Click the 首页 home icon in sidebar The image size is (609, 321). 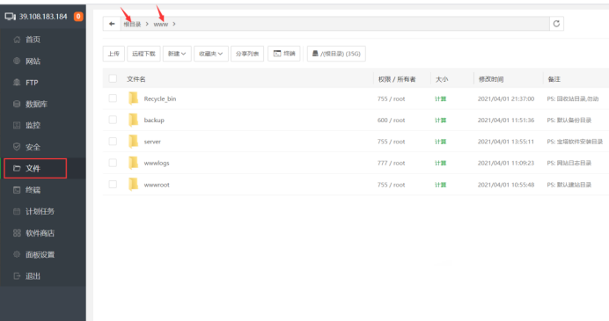(x=17, y=40)
